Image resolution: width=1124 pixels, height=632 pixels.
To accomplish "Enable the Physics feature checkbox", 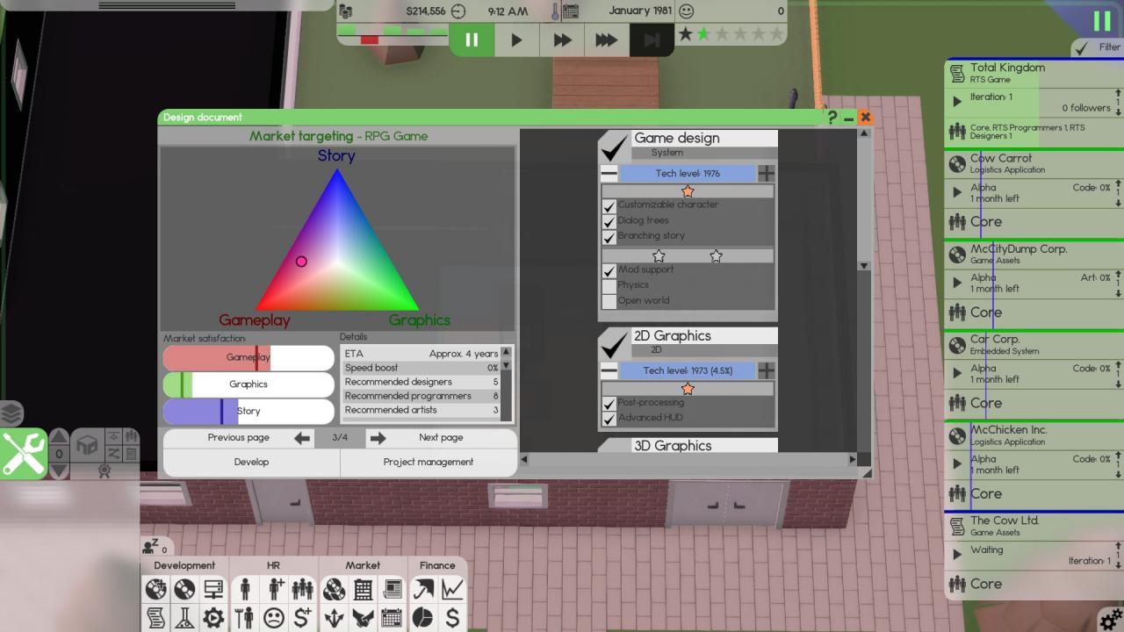I will 609,285.
